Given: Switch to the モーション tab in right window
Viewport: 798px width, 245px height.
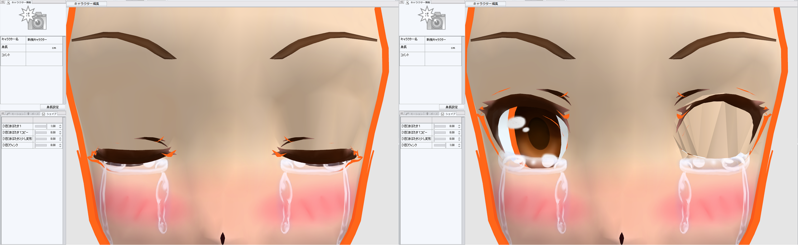Looking at the screenshot, I should pyautogui.click(x=414, y=114).
